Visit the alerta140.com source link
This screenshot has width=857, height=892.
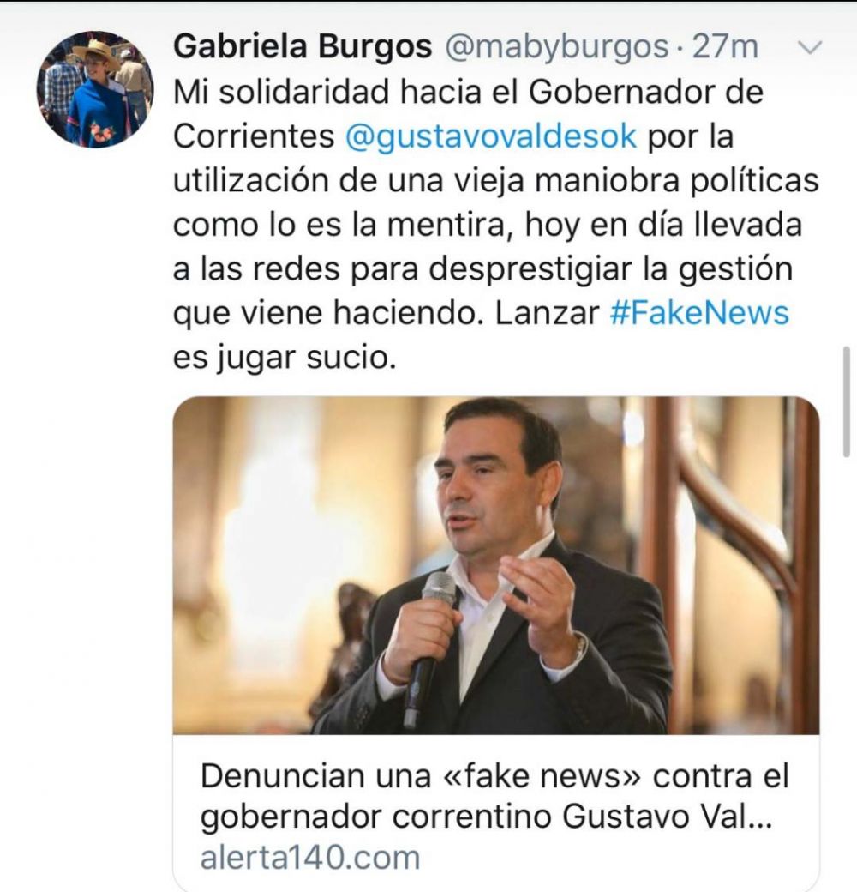(309, 858)
